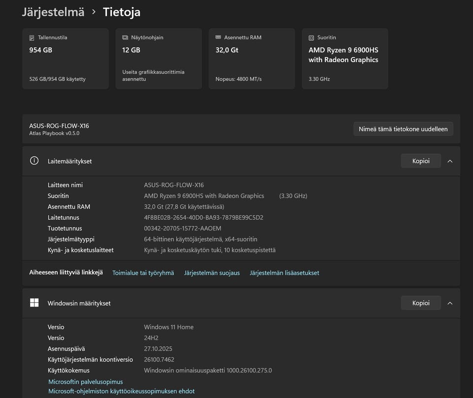This screenshot has width=473, height=398.
Task: Click the breadcrumb chevron after Järjestelmä
Action: (x=94, y=12)
